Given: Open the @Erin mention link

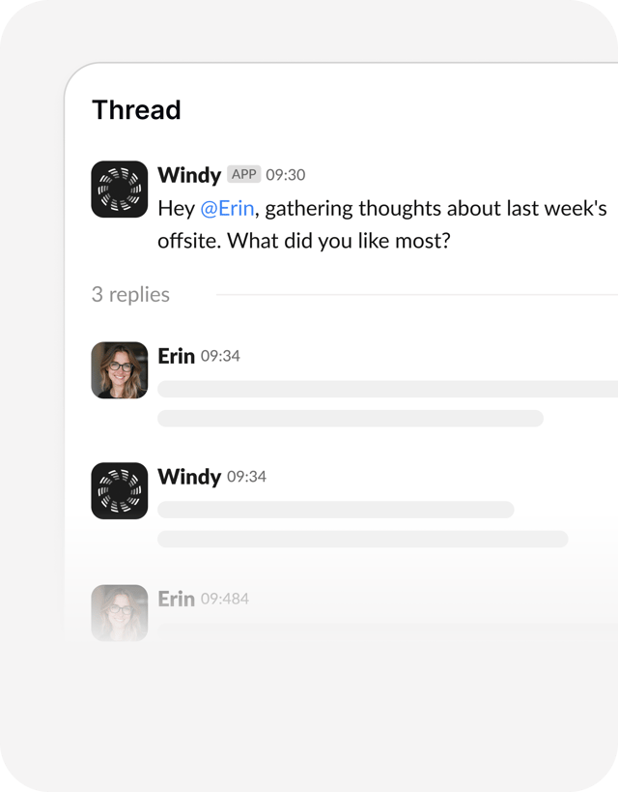Looking at the screenshot, I should point(227,208).
